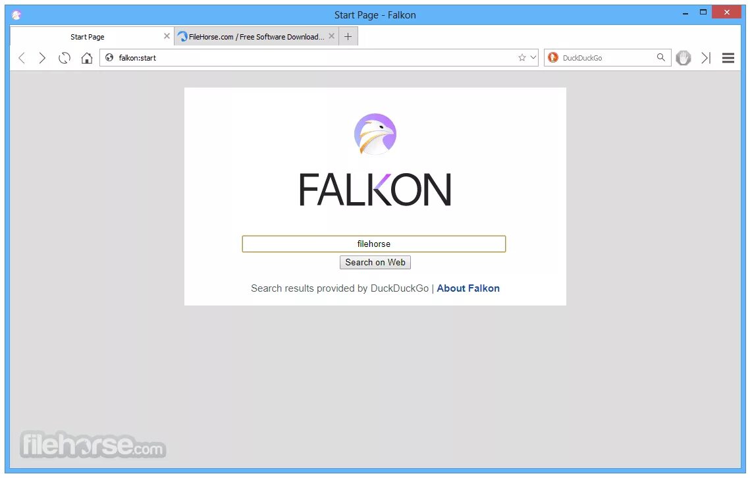750x478 pixels.
Task: Close the Start Page tab
Action: coord(167,36)
